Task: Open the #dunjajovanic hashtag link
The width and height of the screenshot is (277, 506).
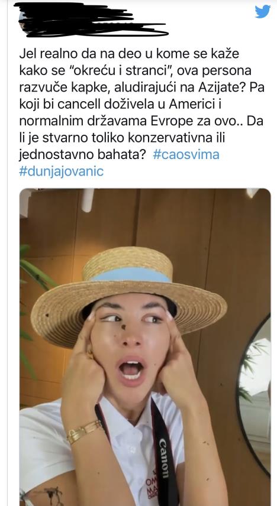Action: pos(62,171)
